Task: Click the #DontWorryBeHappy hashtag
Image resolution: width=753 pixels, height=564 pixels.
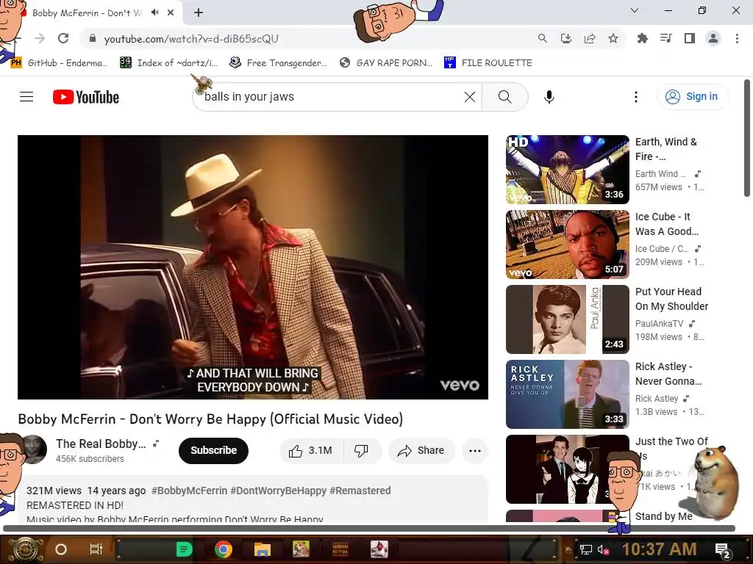Action: (x=279, y=491)
